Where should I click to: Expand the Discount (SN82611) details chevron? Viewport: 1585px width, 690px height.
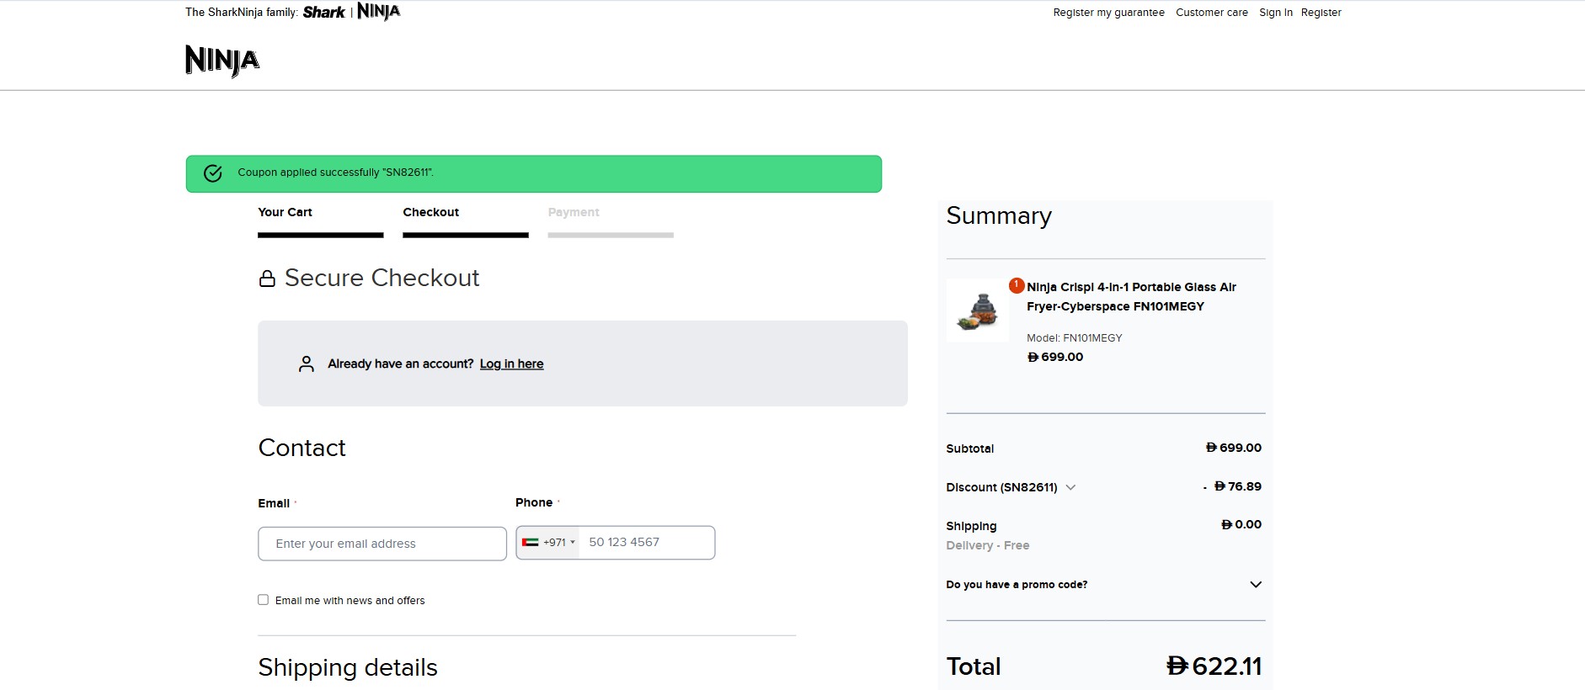point(1070,487)
